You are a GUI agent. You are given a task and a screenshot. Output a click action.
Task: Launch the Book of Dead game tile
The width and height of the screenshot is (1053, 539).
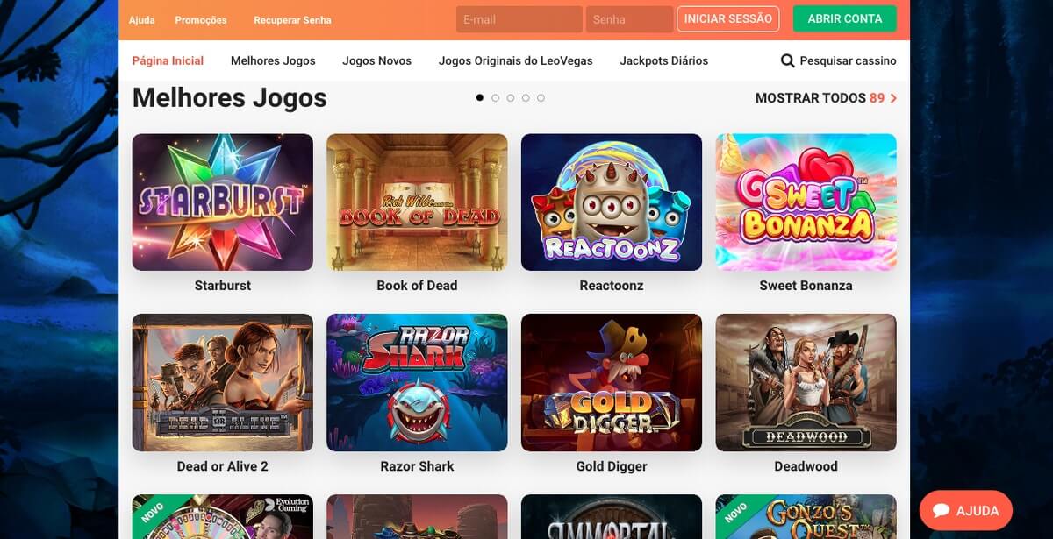[417, 202]
